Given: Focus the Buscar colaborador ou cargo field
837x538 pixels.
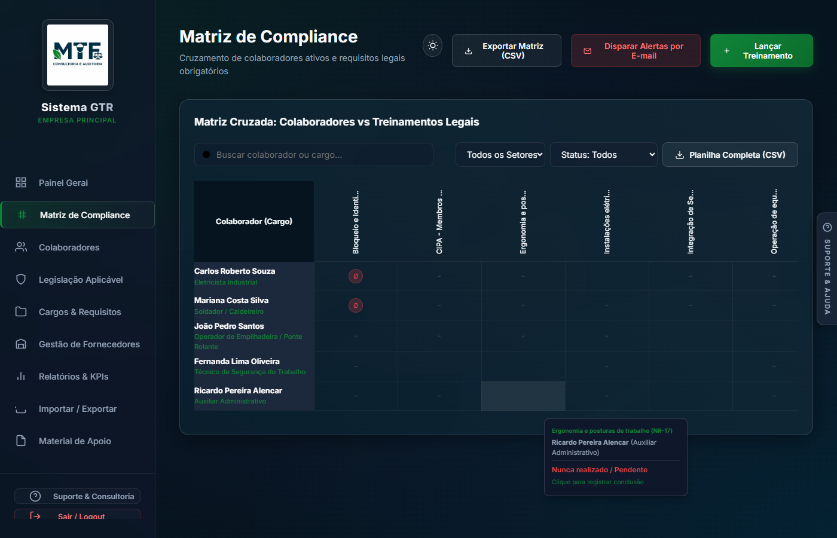Looking at the screenshot, I should tap(314, 154).
